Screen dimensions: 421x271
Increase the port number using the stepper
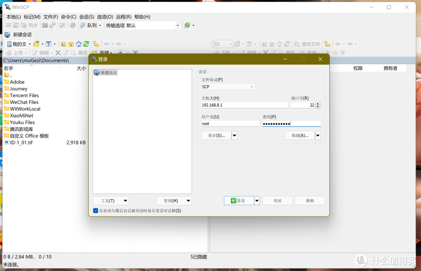coord(318,103)
